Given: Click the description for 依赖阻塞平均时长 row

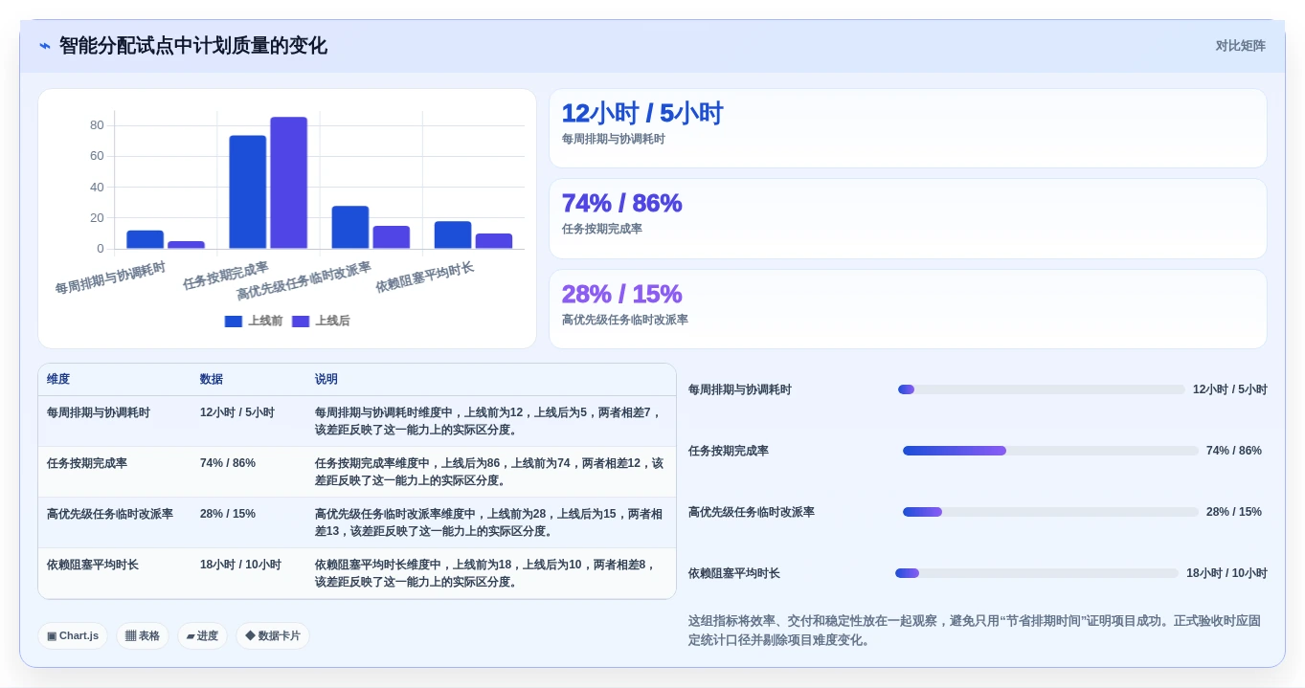Looking at the screenshot, I should [489, 573].
